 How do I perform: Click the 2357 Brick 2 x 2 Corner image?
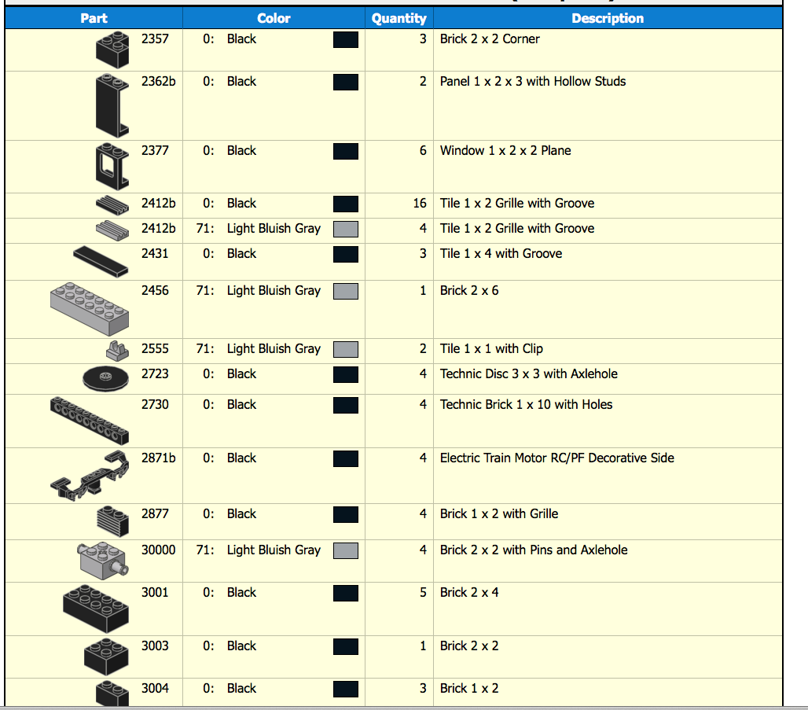(x=112, y=50)
